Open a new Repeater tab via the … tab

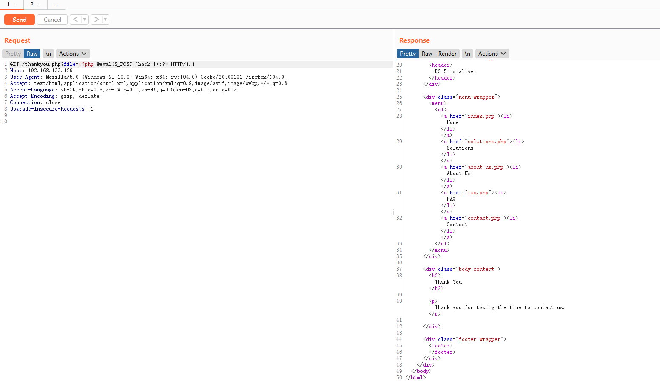[x=56, y=5]
